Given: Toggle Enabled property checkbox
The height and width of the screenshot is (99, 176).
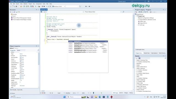Looking at the screenshot, I should coord(21,77).
